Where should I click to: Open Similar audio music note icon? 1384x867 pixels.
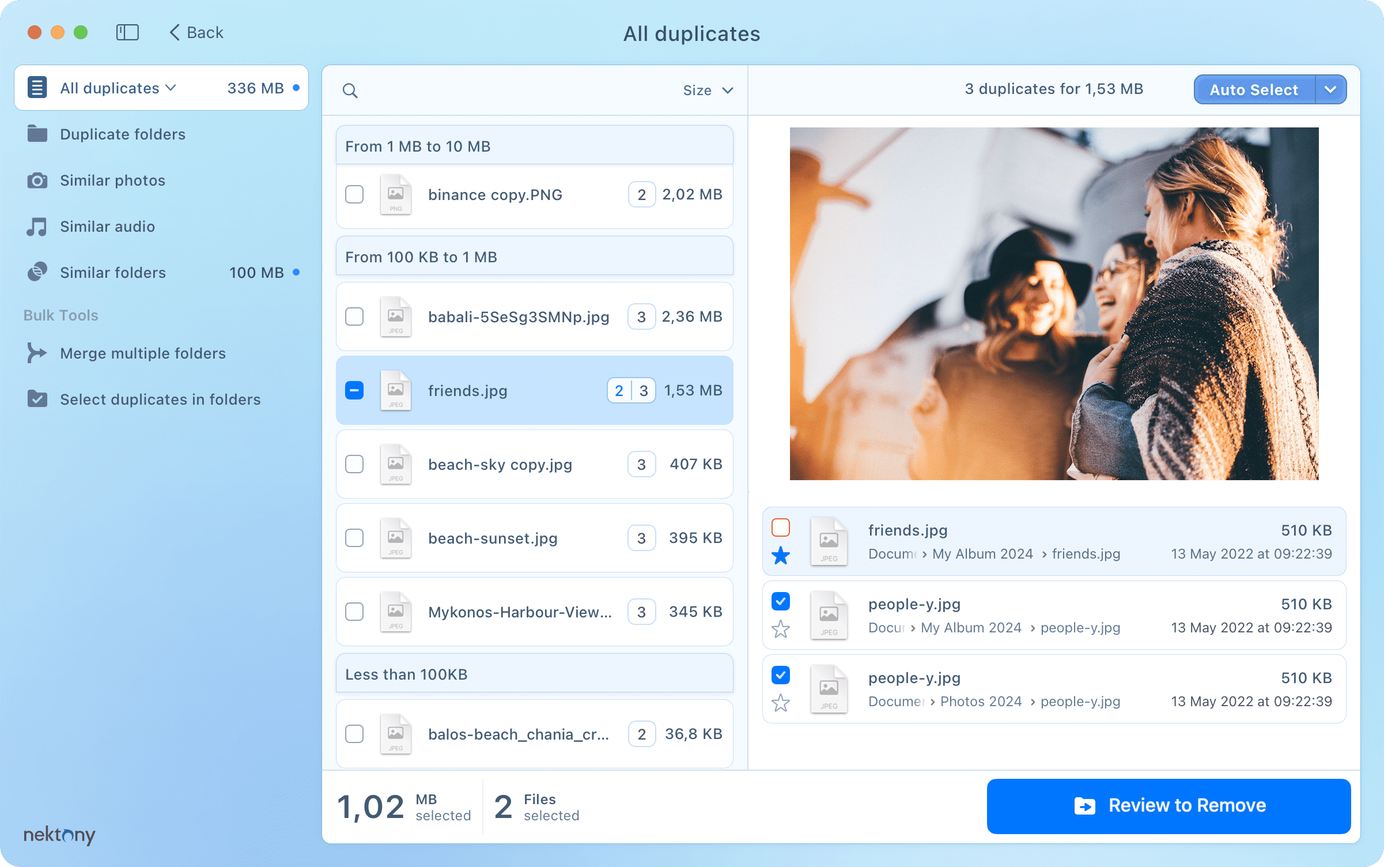[x=37, y=227]
